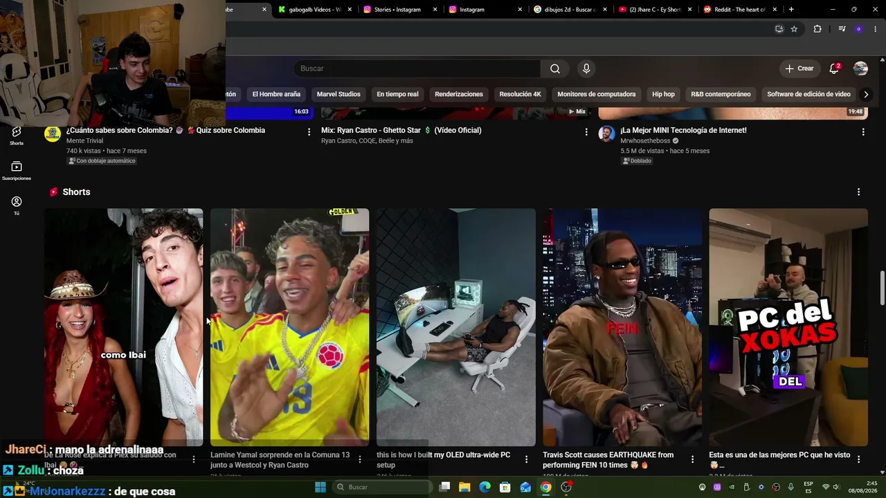Click the page vertical scrollbar thumb
886x498 pixels.
point(882,287)
